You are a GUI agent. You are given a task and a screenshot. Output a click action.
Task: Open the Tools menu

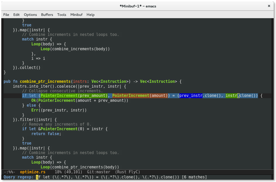[x=62, y=15]
